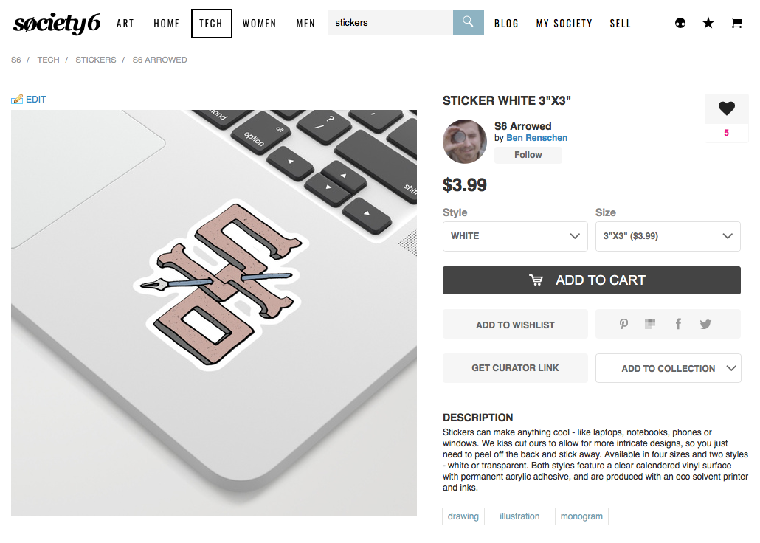The width and height of the screenshot is (760, 543).
Task: Open Ben Renschen's artist profile link
Action: point(536,138)
